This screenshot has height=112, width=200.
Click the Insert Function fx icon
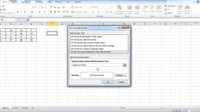click(x=28, y=20)
